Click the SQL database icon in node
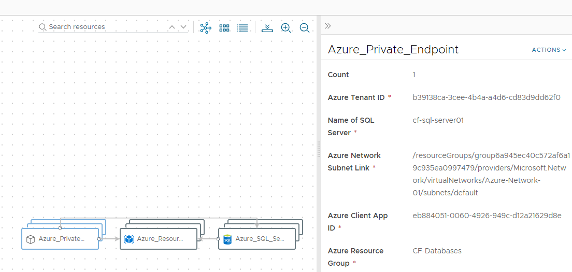 pos(227,239)
